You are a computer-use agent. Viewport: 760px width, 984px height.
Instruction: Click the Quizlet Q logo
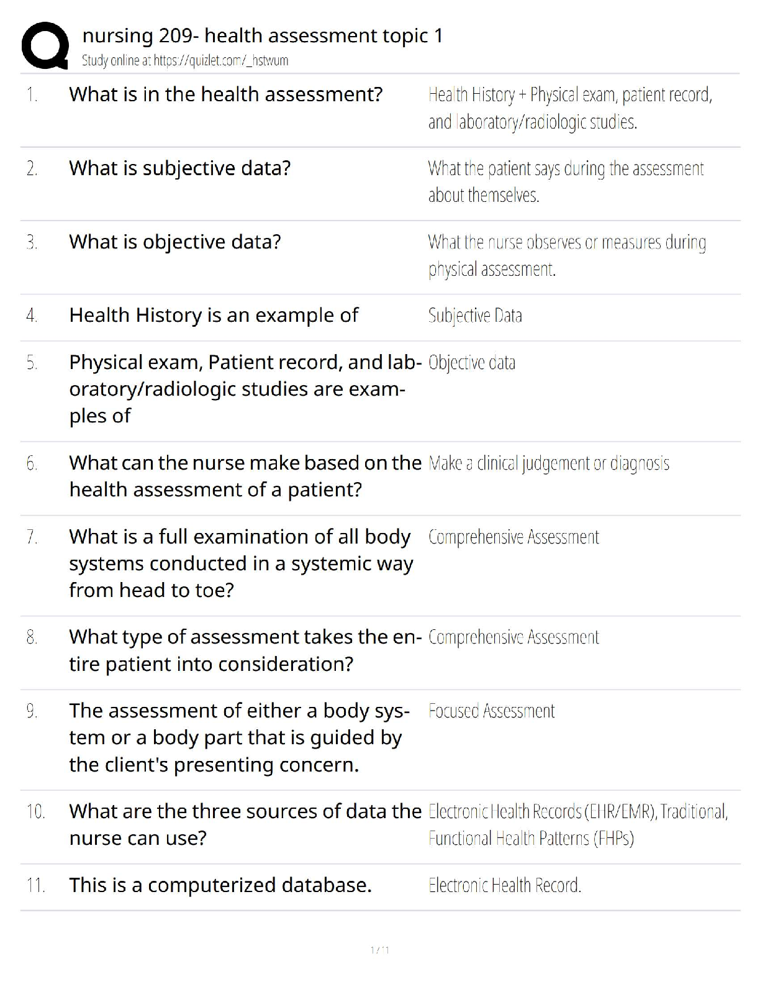click(44, 45)
